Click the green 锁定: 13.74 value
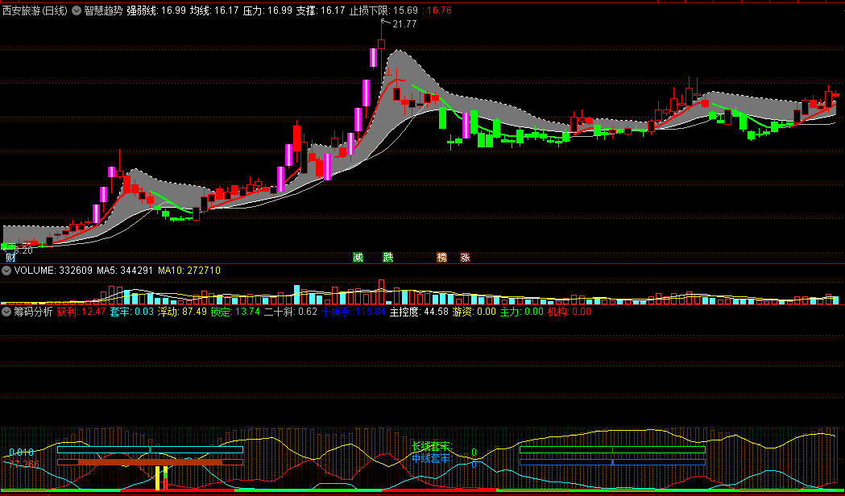The height and width of the screenshot is (496, 845). (x=235, y=312)
